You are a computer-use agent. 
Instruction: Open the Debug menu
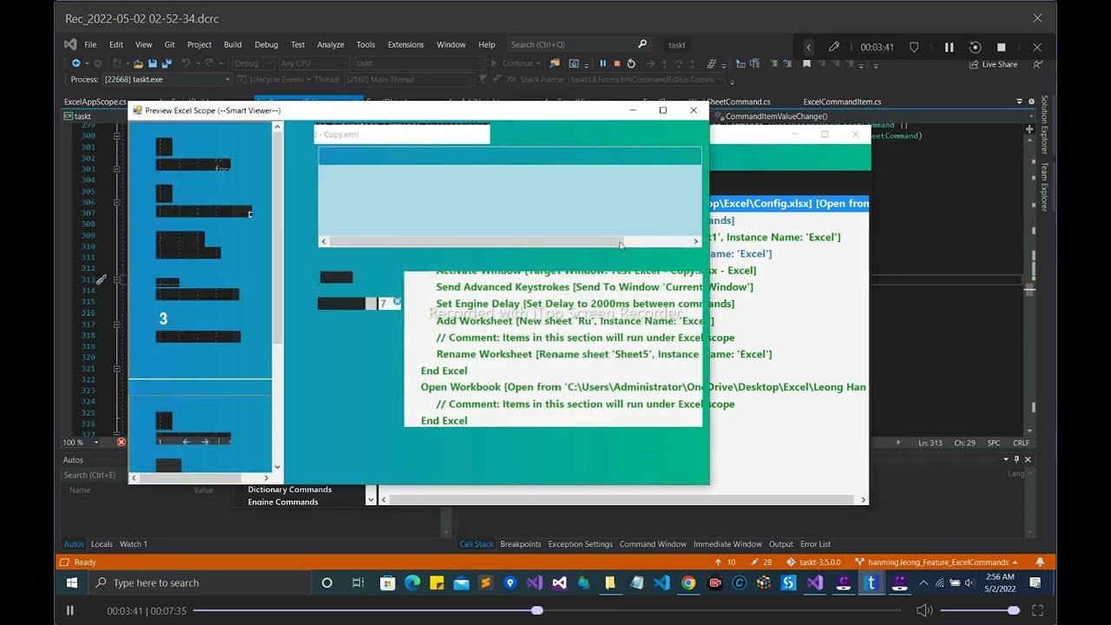pyautogui.click(x=266, y=45)
